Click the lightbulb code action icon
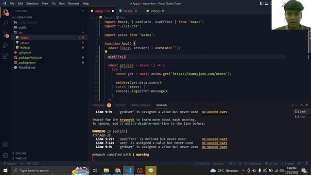Image resolution: width=311 pixels, height=175 pixels. 106,52
